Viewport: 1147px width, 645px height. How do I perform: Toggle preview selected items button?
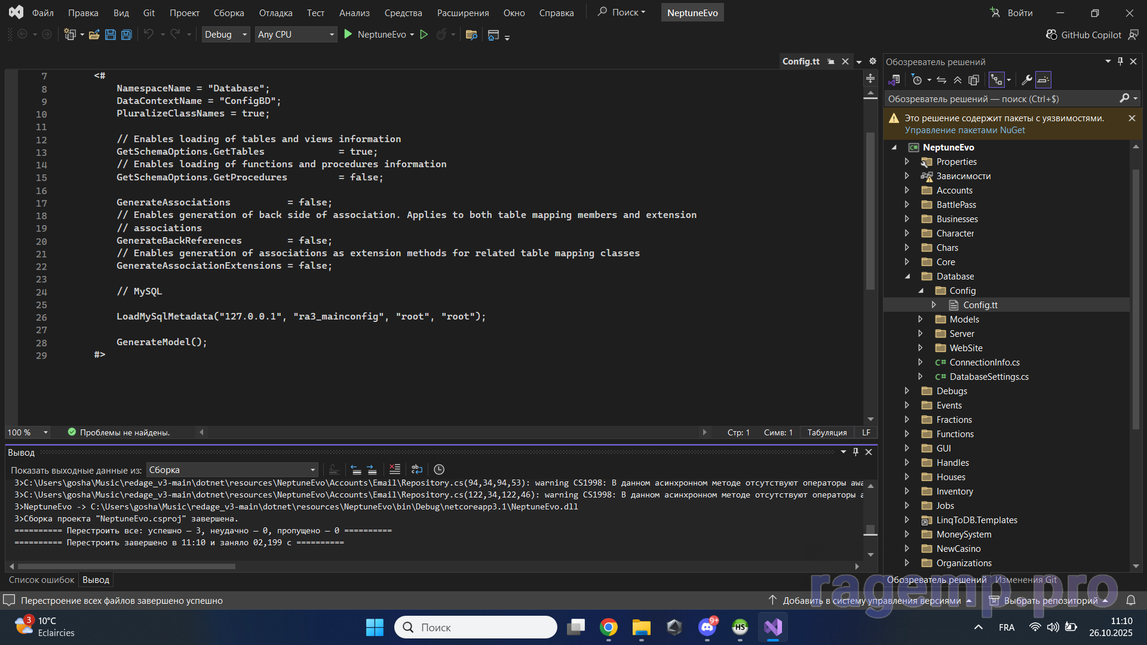point(1043,80)
